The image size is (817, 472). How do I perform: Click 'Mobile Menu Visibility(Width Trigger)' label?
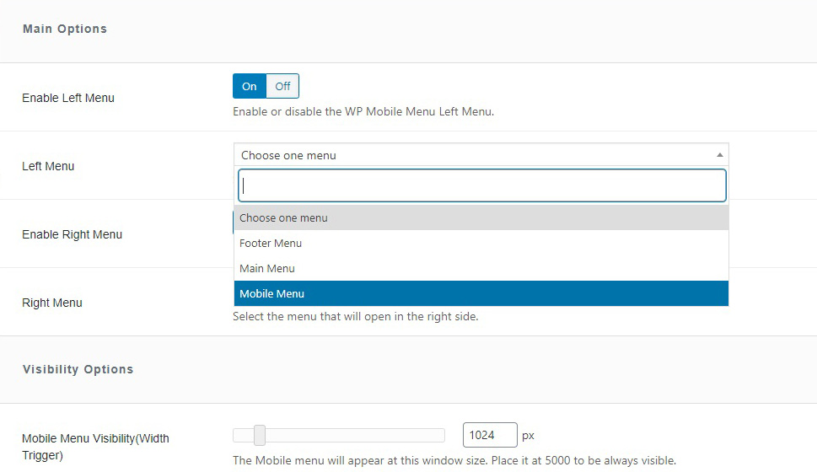[95, 447]
